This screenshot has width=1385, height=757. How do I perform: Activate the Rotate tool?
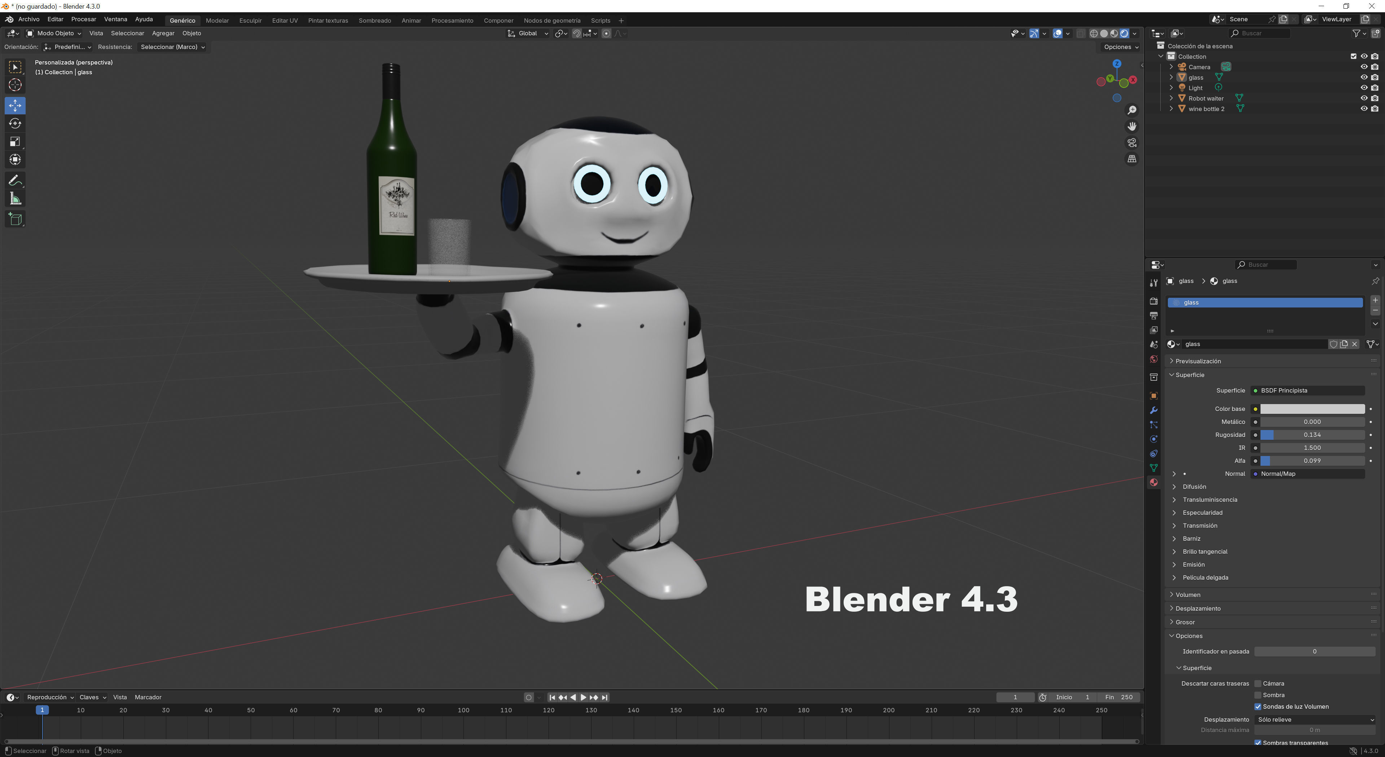[x=15, y=124]
